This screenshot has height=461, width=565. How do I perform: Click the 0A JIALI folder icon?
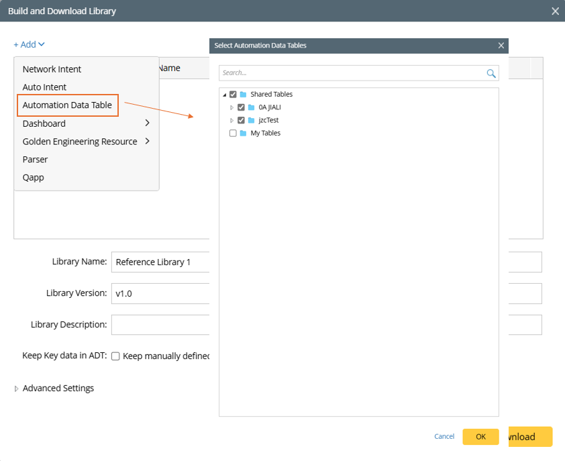point(251,107)
